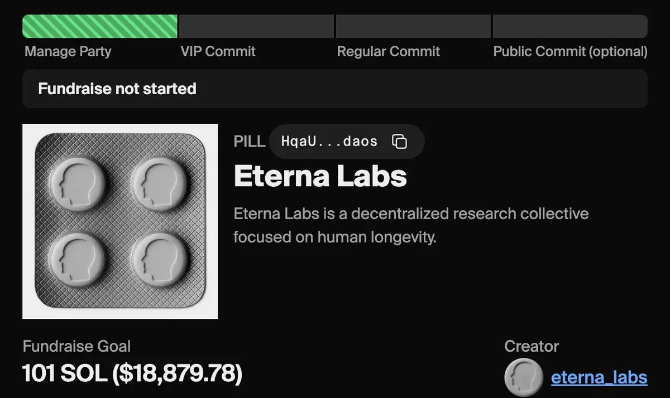Select the Public Commit (optional) step
The width and height of the screenshot is (670, 398).
point(571,52)
